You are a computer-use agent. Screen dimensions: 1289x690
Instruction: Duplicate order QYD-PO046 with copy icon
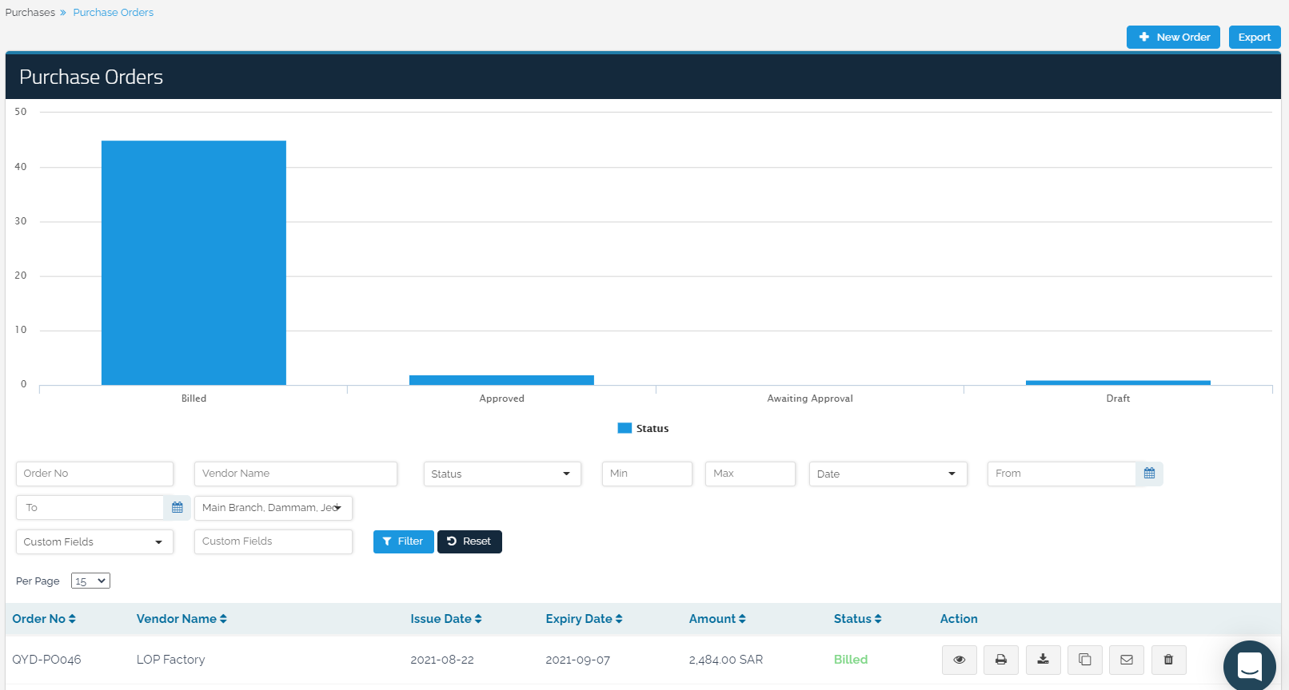(1084, 660)
